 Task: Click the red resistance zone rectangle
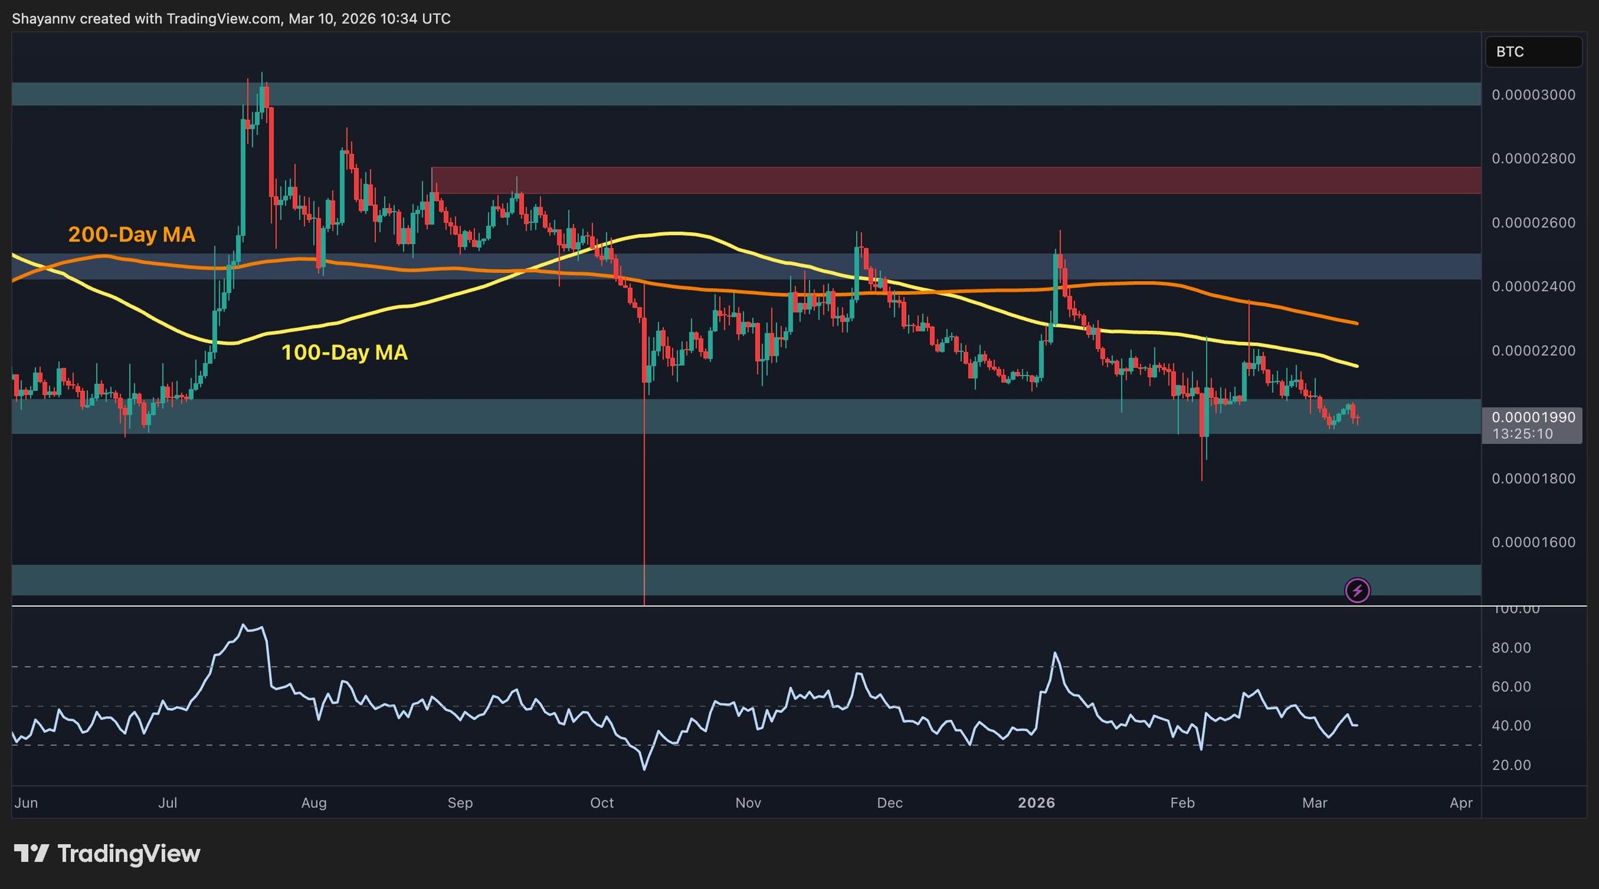point(956,180)
